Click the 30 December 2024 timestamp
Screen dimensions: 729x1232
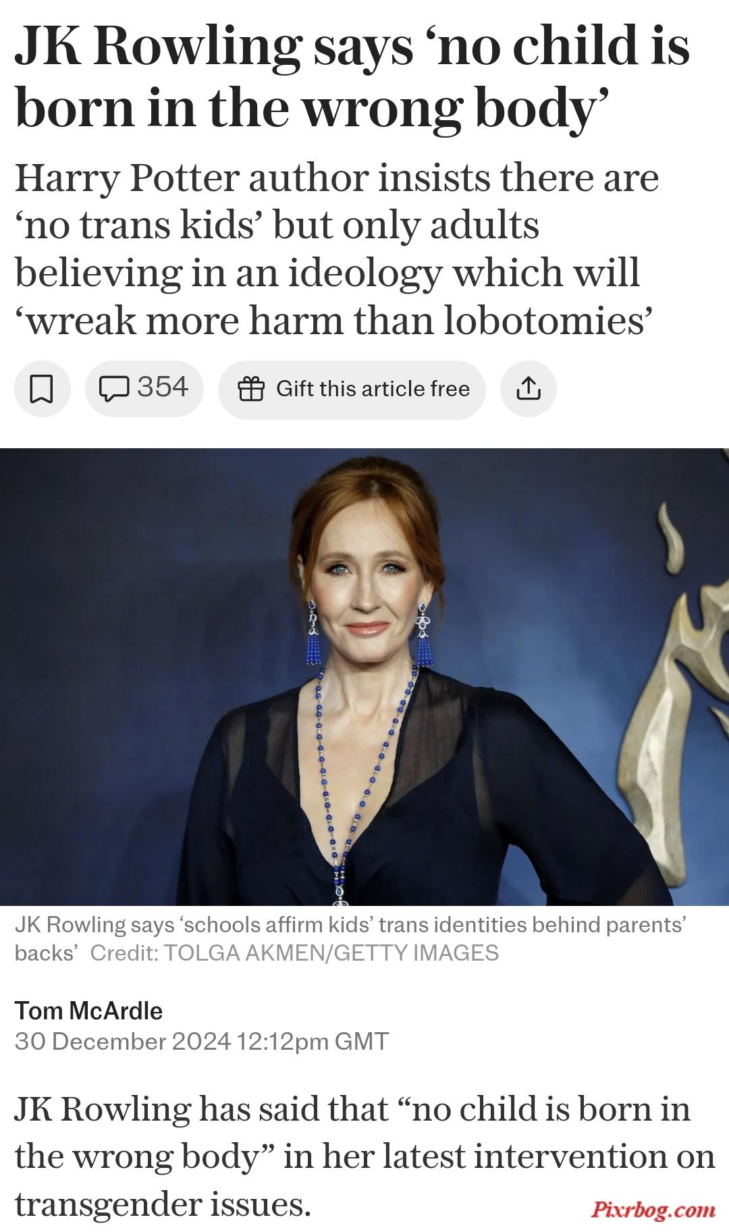[123, 1041]
